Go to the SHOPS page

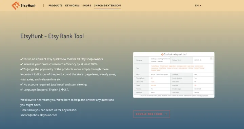point(87,6)
